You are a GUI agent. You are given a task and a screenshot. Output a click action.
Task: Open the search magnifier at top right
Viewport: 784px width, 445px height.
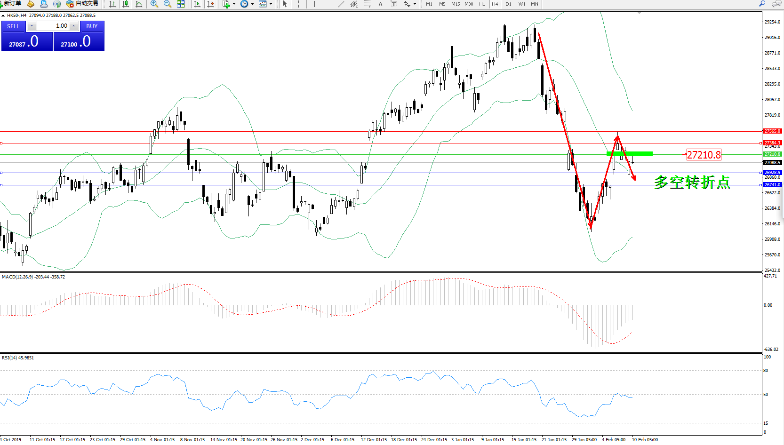[762, 4]
